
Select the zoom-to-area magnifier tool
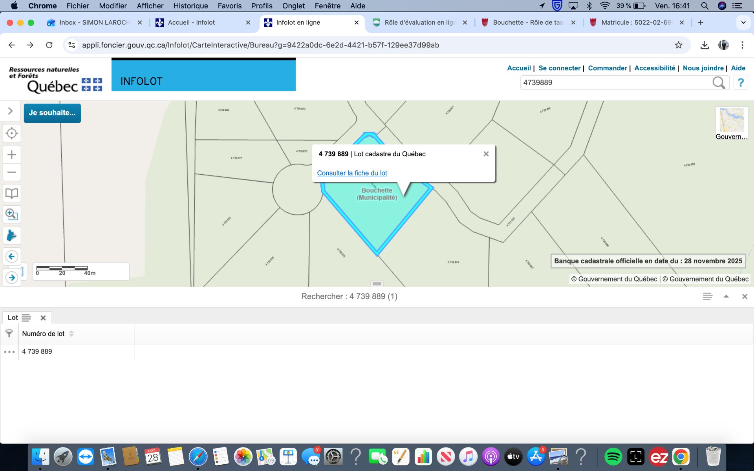(12, 214)
